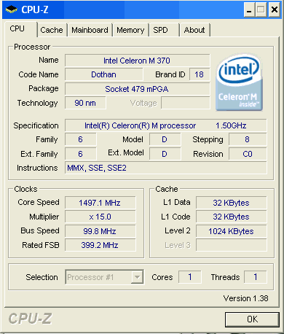Click the maximize window button
The width and height of the screenshot is (284, 334).
click(x=261, y=9)
